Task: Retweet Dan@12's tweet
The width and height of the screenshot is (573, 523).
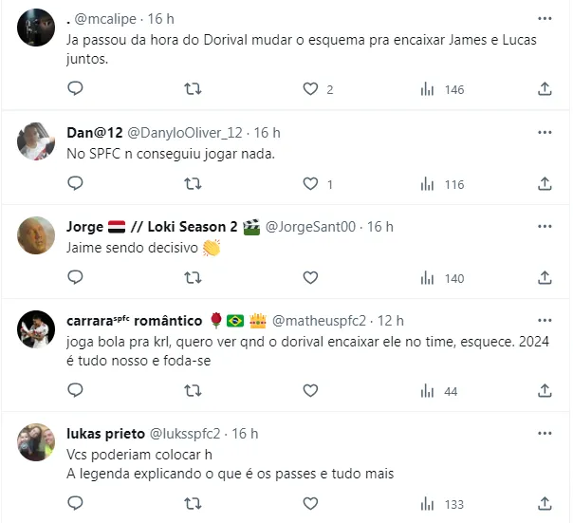Action: tap(193, 184)
